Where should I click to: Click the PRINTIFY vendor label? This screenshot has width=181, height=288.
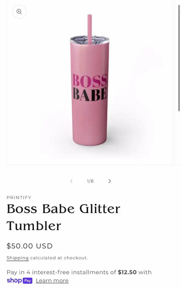pyautogui.click(x=19, y=198)
